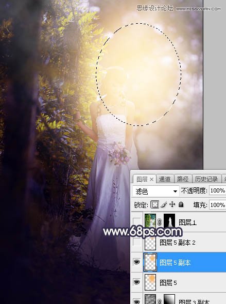Viewport: 226px width, 304px height.
Task: Switch to the 历史记录 tab
Action: coord(206,179)
